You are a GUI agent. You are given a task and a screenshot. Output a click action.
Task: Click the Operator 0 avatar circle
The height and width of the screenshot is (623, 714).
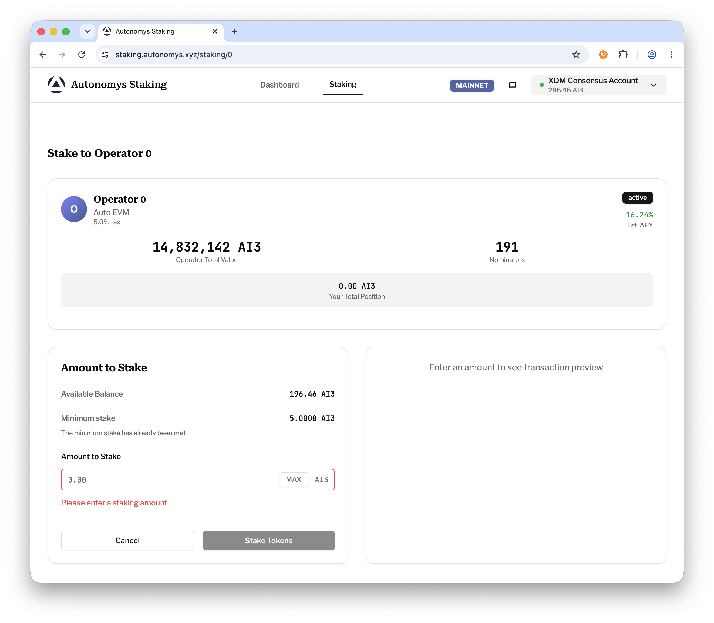click(x=74, y=209)
